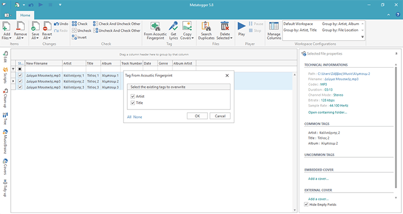Click the Save All icon
Viewport: 403px width, 214px height.
(x=35, y=26)
